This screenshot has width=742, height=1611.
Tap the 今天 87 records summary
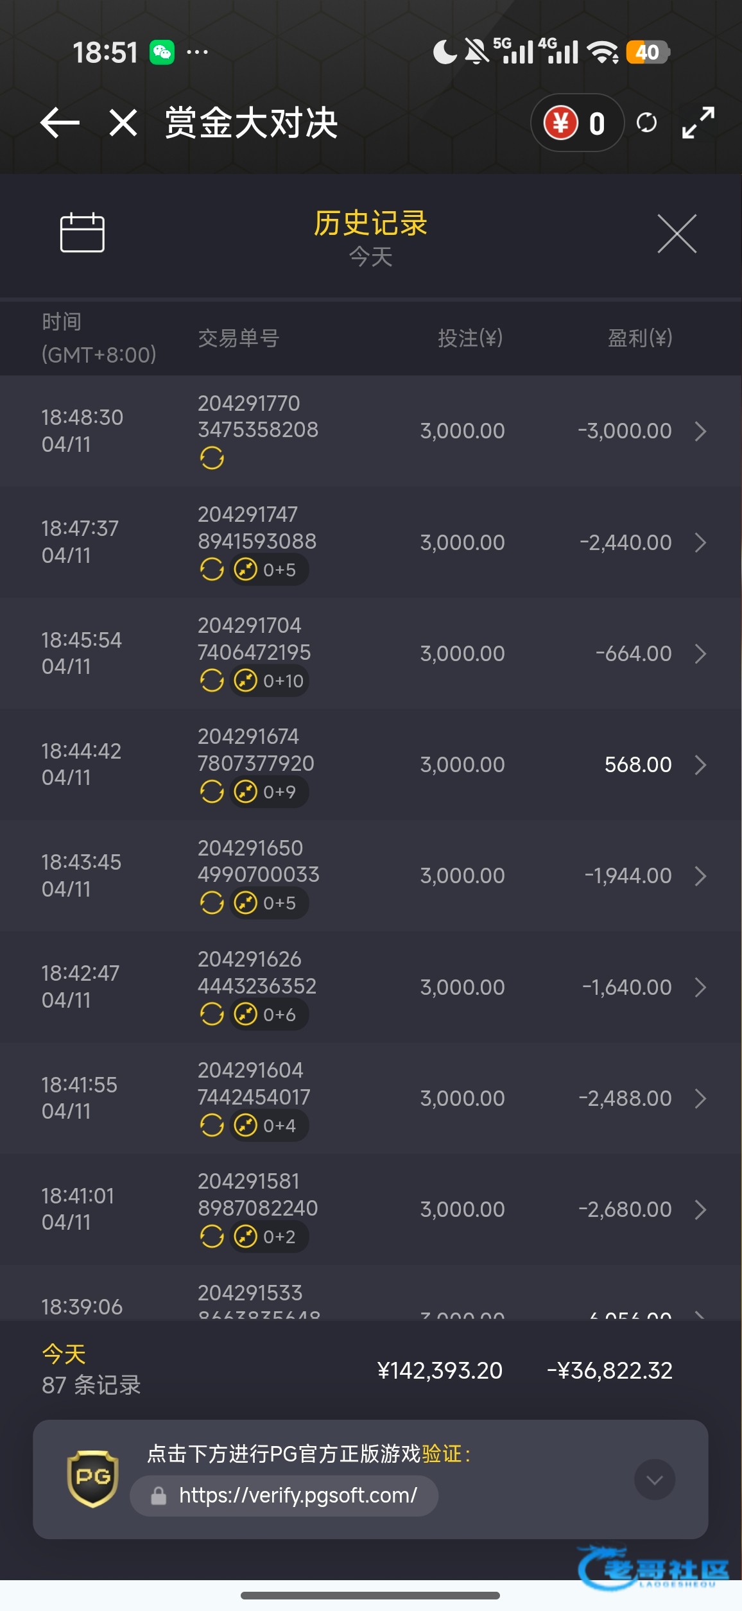[91, 1370]
